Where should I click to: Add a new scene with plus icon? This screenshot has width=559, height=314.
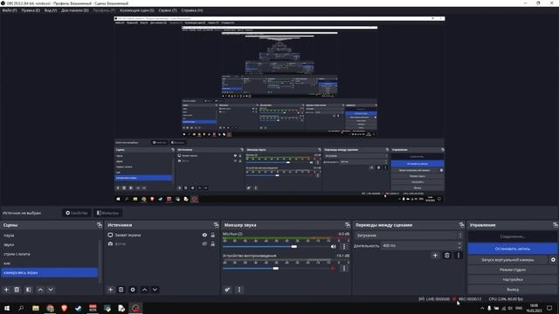6,290
